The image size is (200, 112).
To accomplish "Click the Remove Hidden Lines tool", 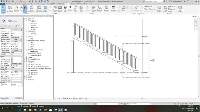I will point(39,9).
